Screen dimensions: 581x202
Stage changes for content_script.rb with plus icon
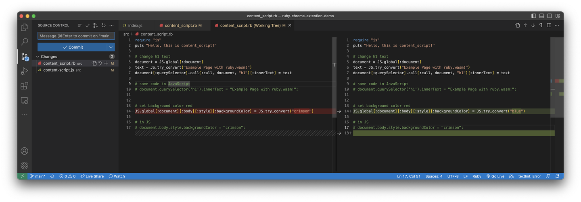106,63
